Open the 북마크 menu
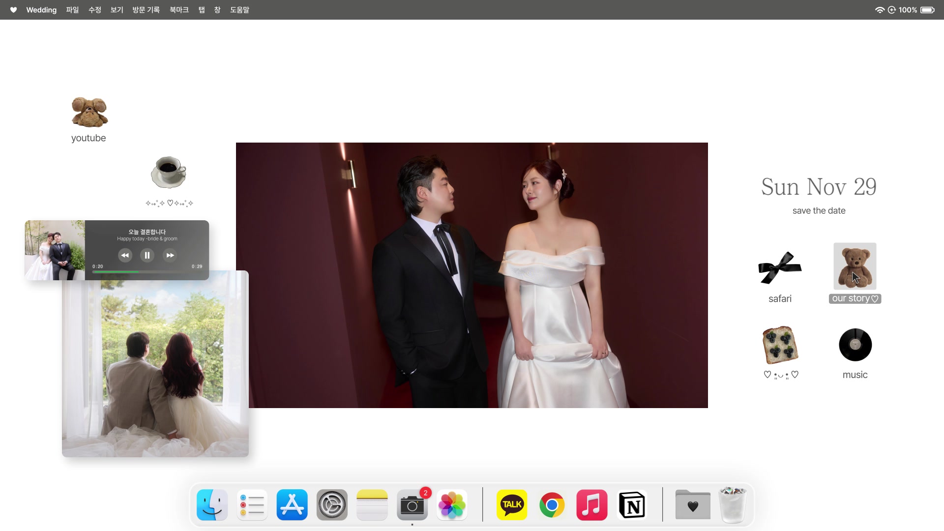The image size is (944, 531). point(179,10)
